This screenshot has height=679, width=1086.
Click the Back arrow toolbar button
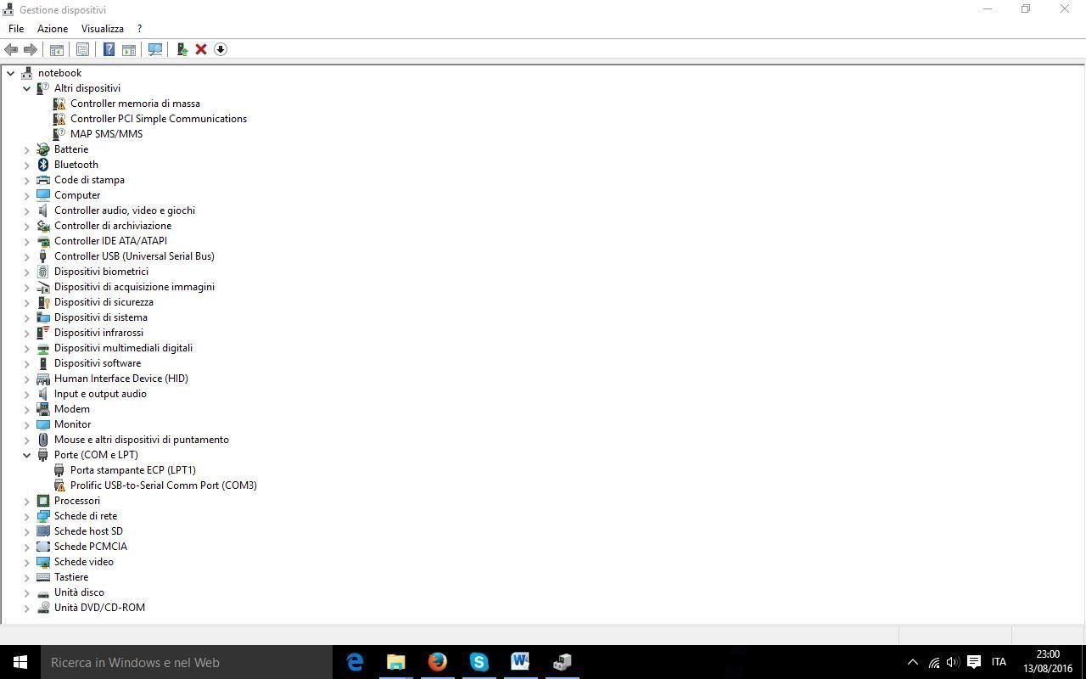[11, 49]
